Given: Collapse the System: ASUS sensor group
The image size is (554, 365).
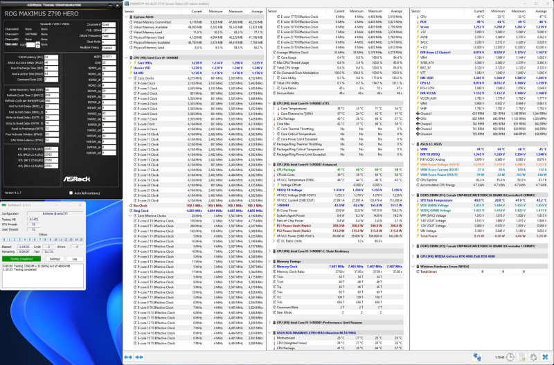Looking at the screenshot, I should coord(127,17).
